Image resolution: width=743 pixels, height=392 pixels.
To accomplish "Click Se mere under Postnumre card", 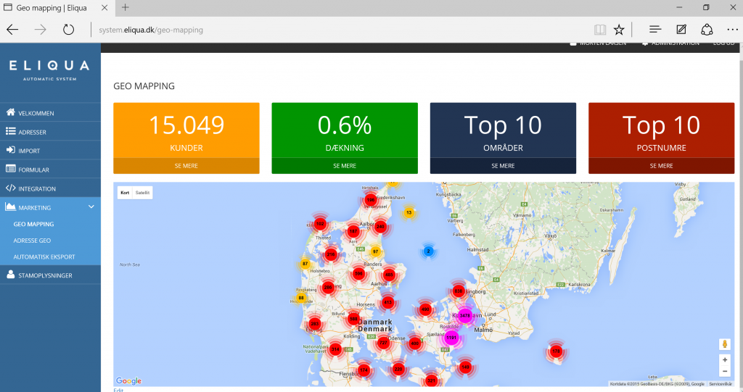I will coord(661,166).
